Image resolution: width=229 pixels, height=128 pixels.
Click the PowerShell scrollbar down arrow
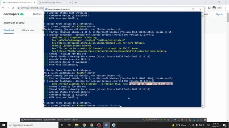[203, 106]
